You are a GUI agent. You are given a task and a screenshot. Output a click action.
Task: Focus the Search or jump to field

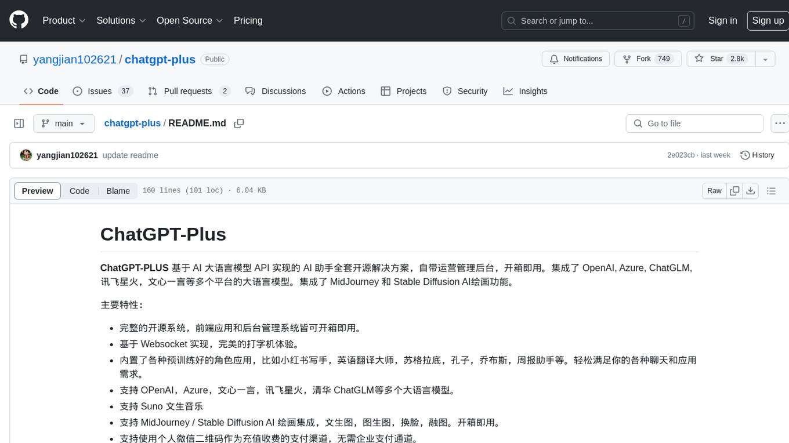[599, 21]
